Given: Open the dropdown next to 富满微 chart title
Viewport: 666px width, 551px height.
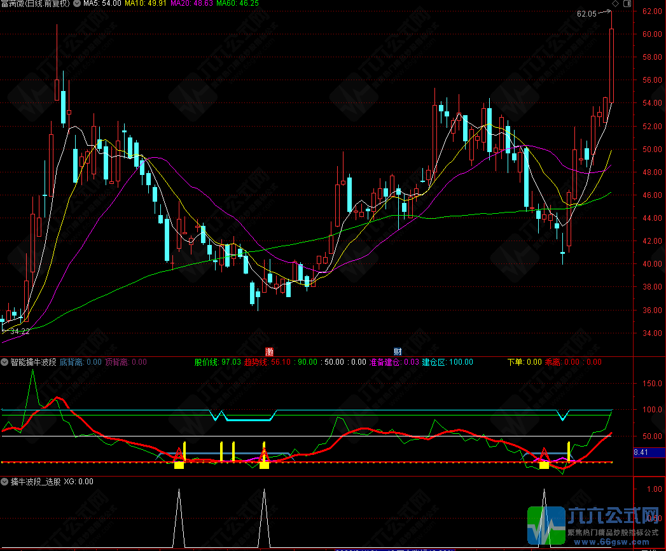Looking at the screenshot, I should [x=77, y=3].
